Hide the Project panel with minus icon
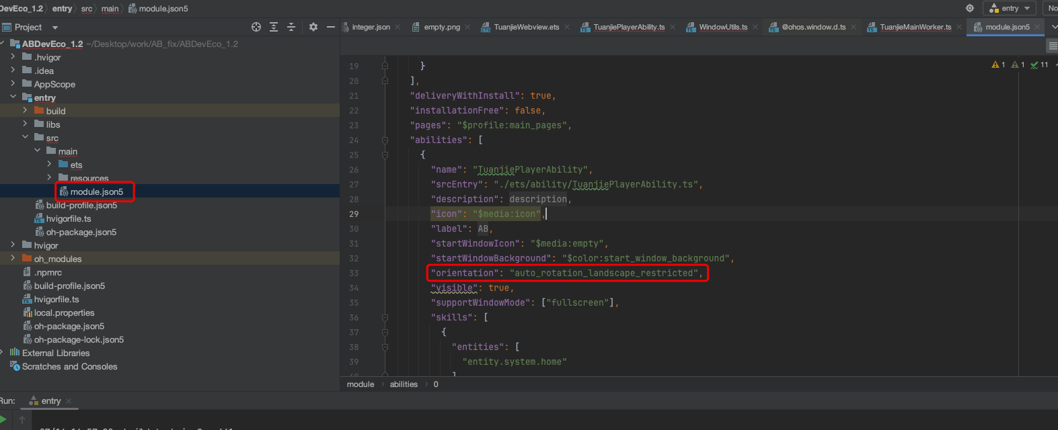Screen dimensions: 1058x430 (x=330, y=27)
